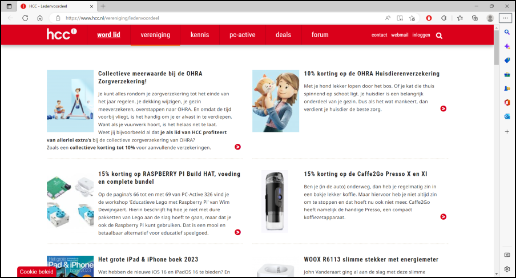The height and width of the screenshot is (278, 516).
Task: Open immersive reader icon in address bar
Action: (x=400, y=18)
